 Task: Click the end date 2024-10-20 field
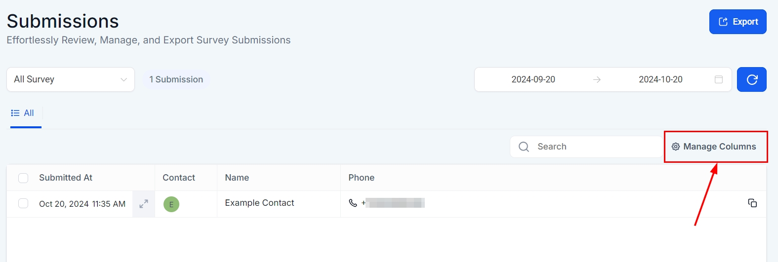coord(660,79)
